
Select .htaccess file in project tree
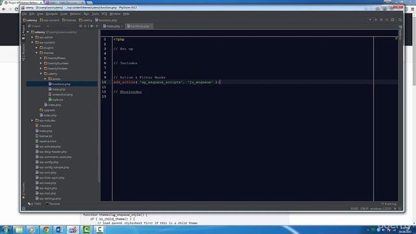click(44, 125)
